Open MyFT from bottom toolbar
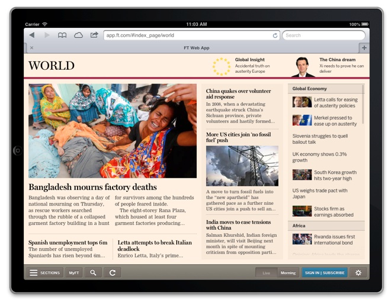 (74, 272)
